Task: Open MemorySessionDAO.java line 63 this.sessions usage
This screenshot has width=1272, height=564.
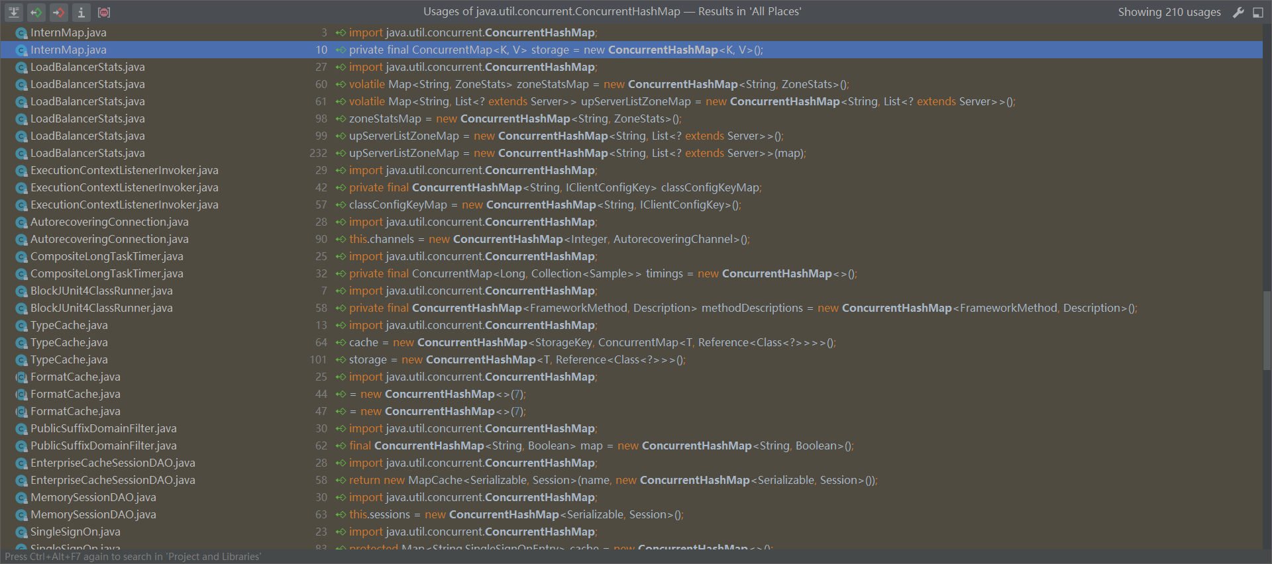Action: click(631, 514)
